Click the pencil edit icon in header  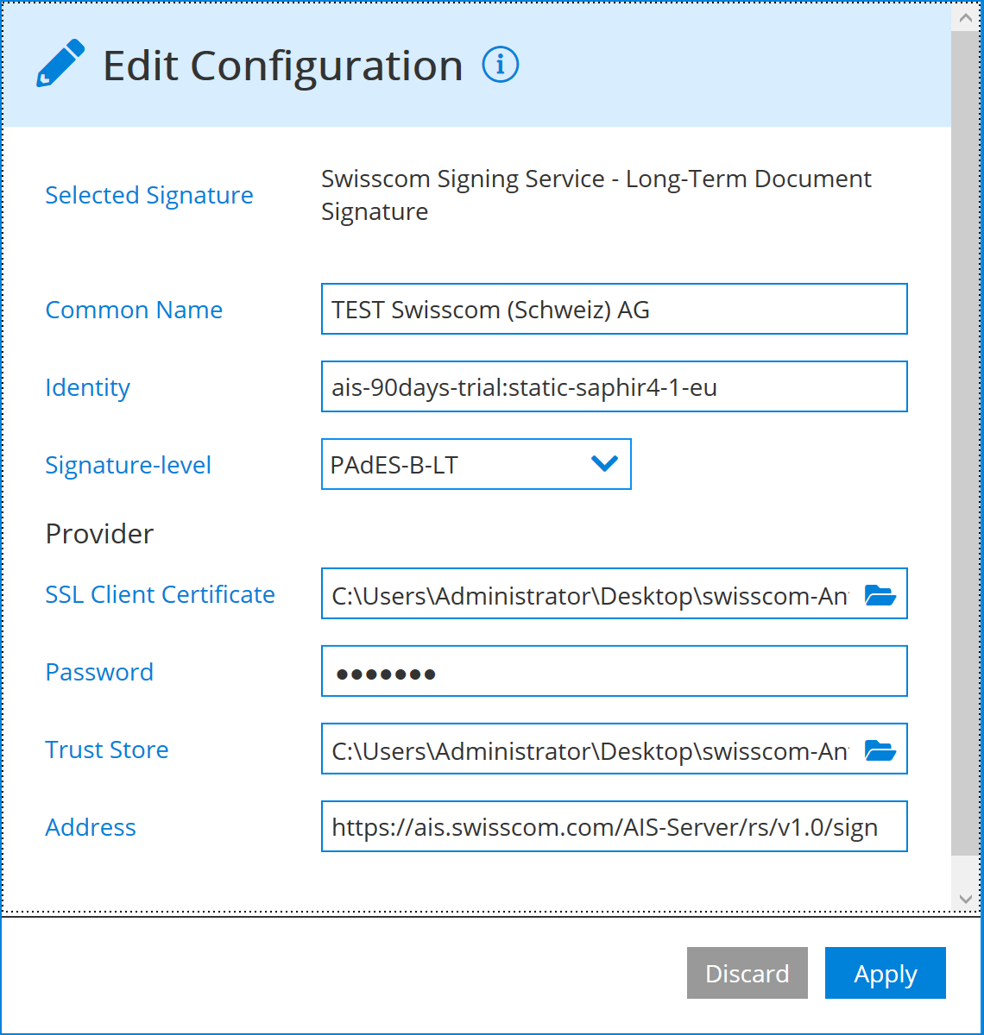[60, 63]
